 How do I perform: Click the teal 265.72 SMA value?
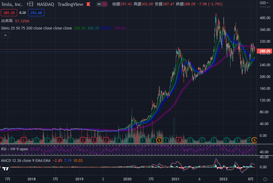click(93, 28)
